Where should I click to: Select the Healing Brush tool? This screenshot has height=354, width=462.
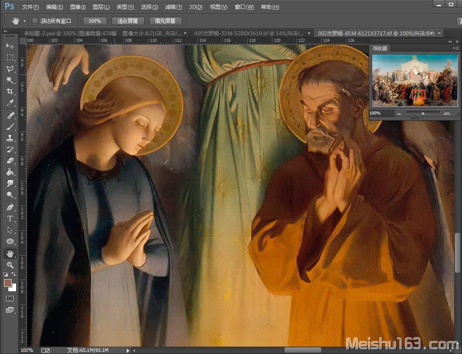pyautogui.click(x=10, y=115)
